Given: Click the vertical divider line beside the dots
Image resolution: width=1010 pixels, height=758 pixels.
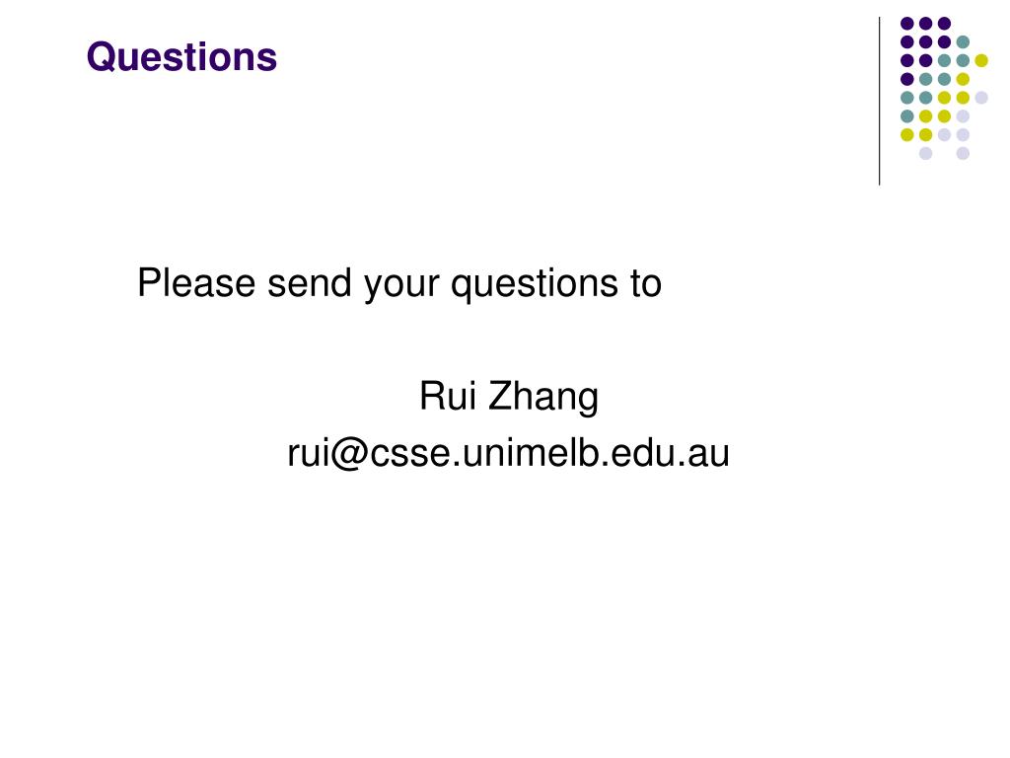Looking at the screenshot, I should [880, 101].
